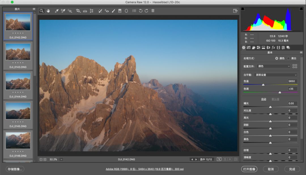Open the Lens Corrections tab

pyautogui.click(x=268, y=47)
